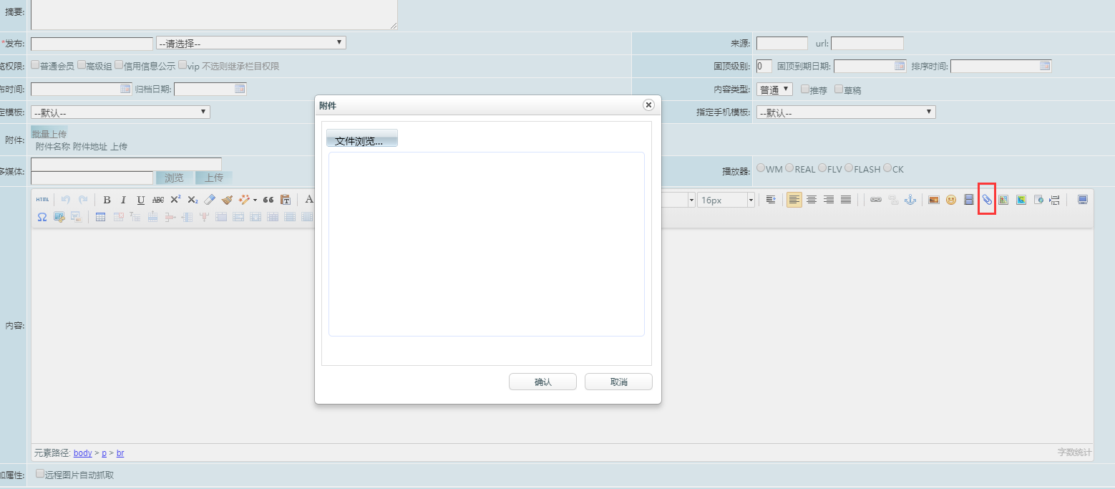Focus the 固顶级别 number field

764,66
